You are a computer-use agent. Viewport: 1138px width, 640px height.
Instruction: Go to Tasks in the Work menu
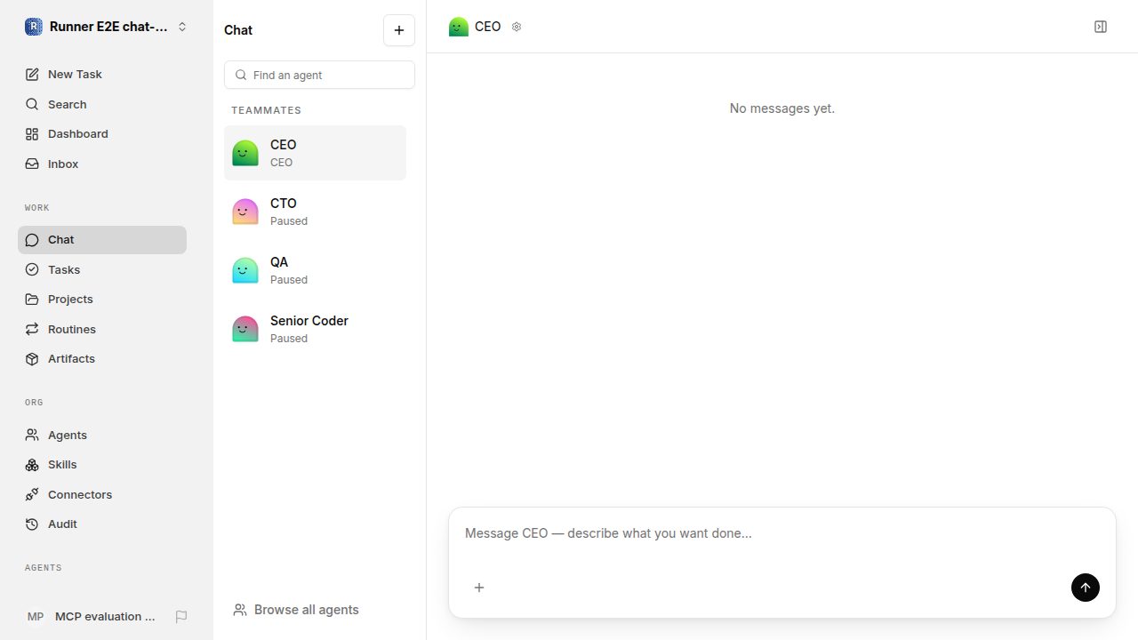pyautogui.click(x=102, y=269)
